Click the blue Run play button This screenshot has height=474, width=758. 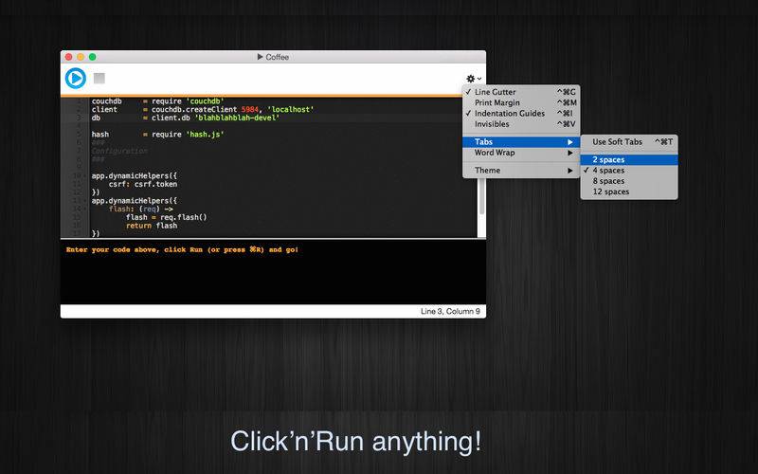(x=76, y=79)
